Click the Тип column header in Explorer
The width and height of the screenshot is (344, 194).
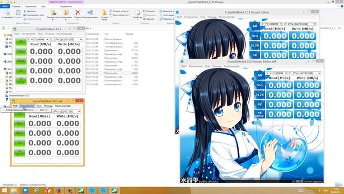(x=106, y=34)
